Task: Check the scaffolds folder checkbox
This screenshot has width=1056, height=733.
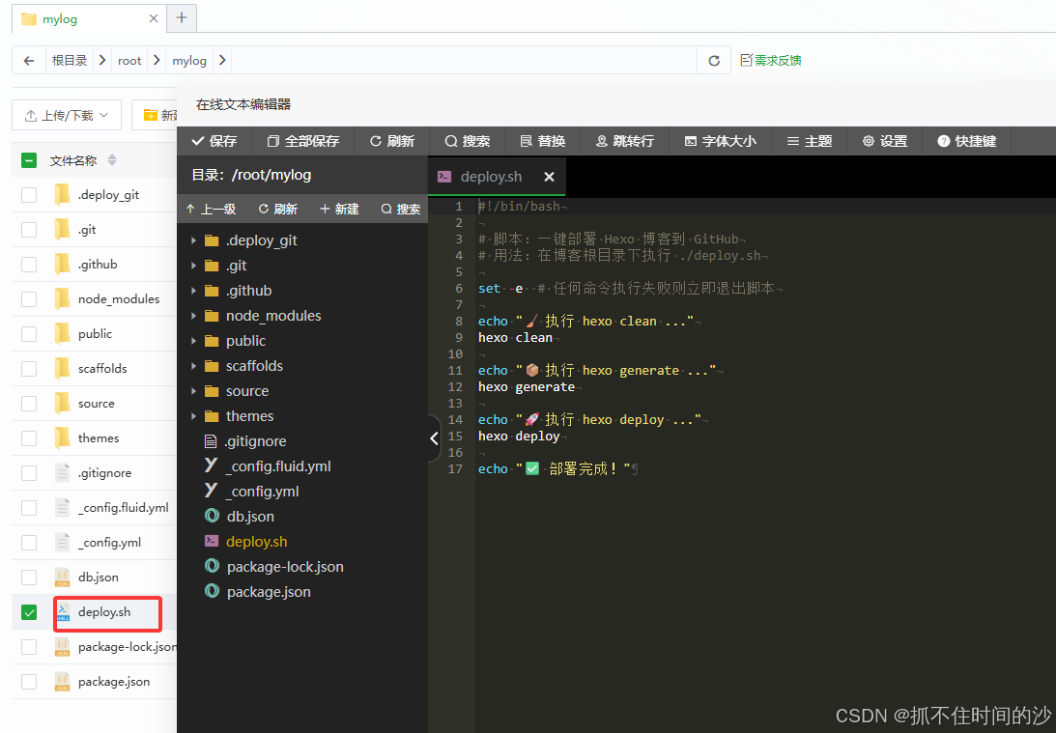Action: [x=29, y=369]
